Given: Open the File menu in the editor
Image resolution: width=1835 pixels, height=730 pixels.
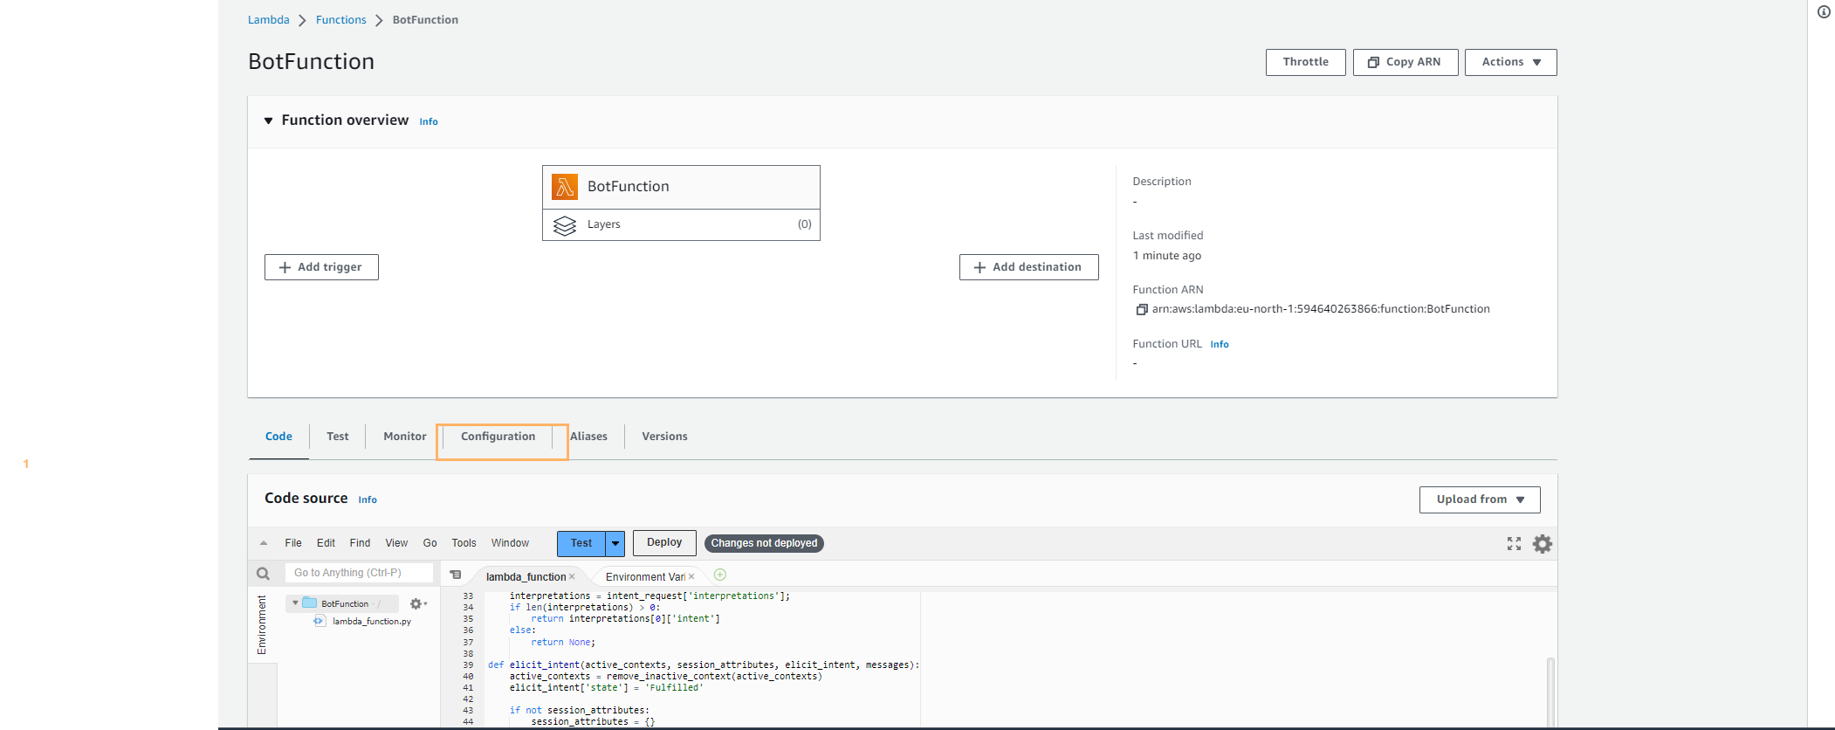Looking at the screenshot, I should [293, 543].
